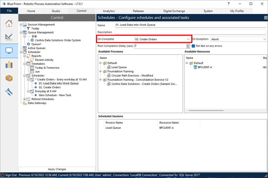This screenshot has width=268, height=178.
Task: Click the Timetables calendar icon
Action: pyautogui.click(x=28, y=64)
